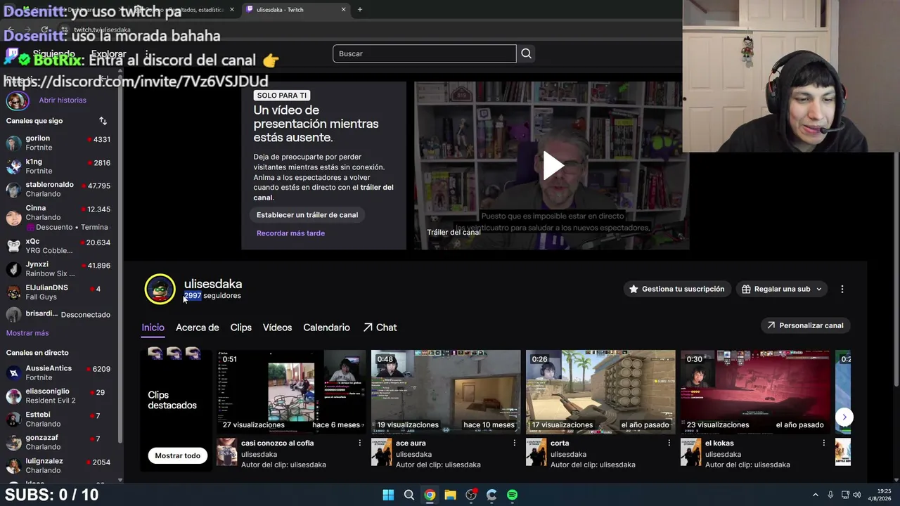Open the Acerca de tab
Viewport: 900px width, 506px height.
(x=197, y=327)
